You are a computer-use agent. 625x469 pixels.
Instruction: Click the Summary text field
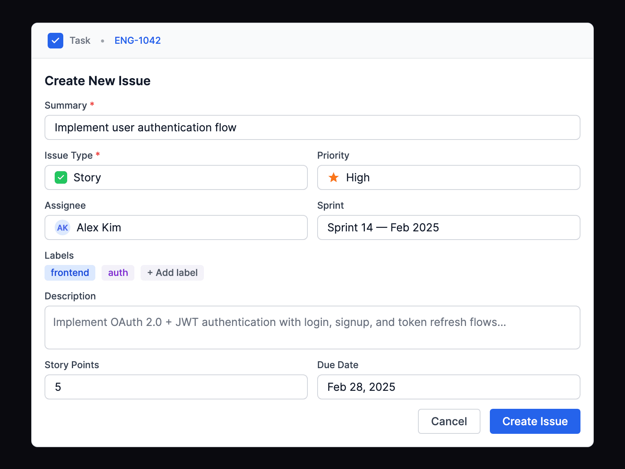312,127
